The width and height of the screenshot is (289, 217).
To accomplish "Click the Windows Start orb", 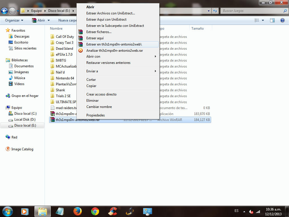I will pyautogui.click(x=7, y=211).
